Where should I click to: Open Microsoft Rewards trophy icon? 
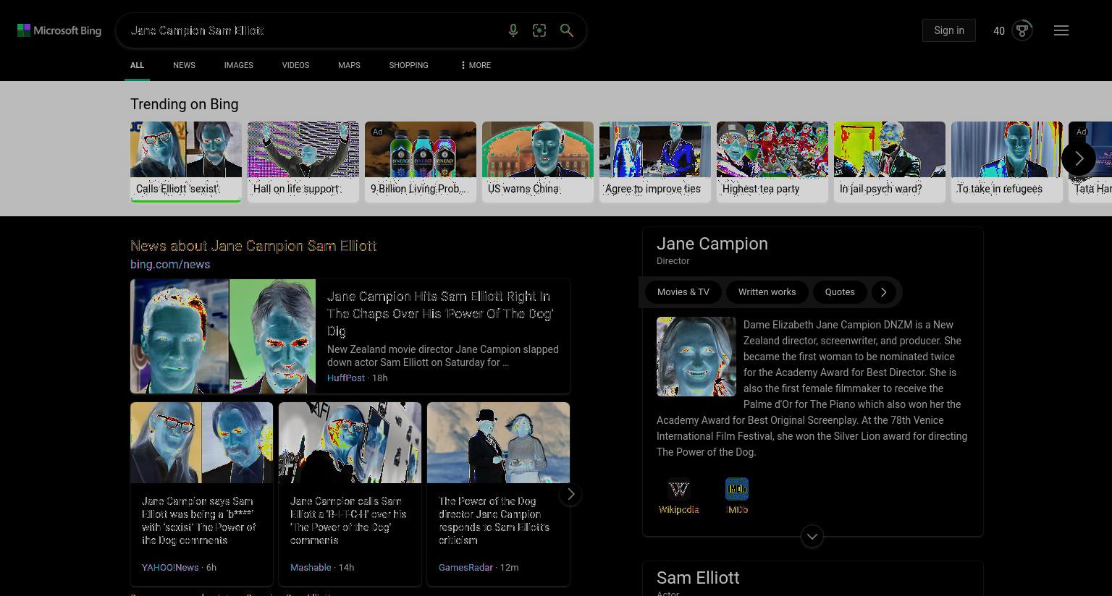pos(1022,30)
